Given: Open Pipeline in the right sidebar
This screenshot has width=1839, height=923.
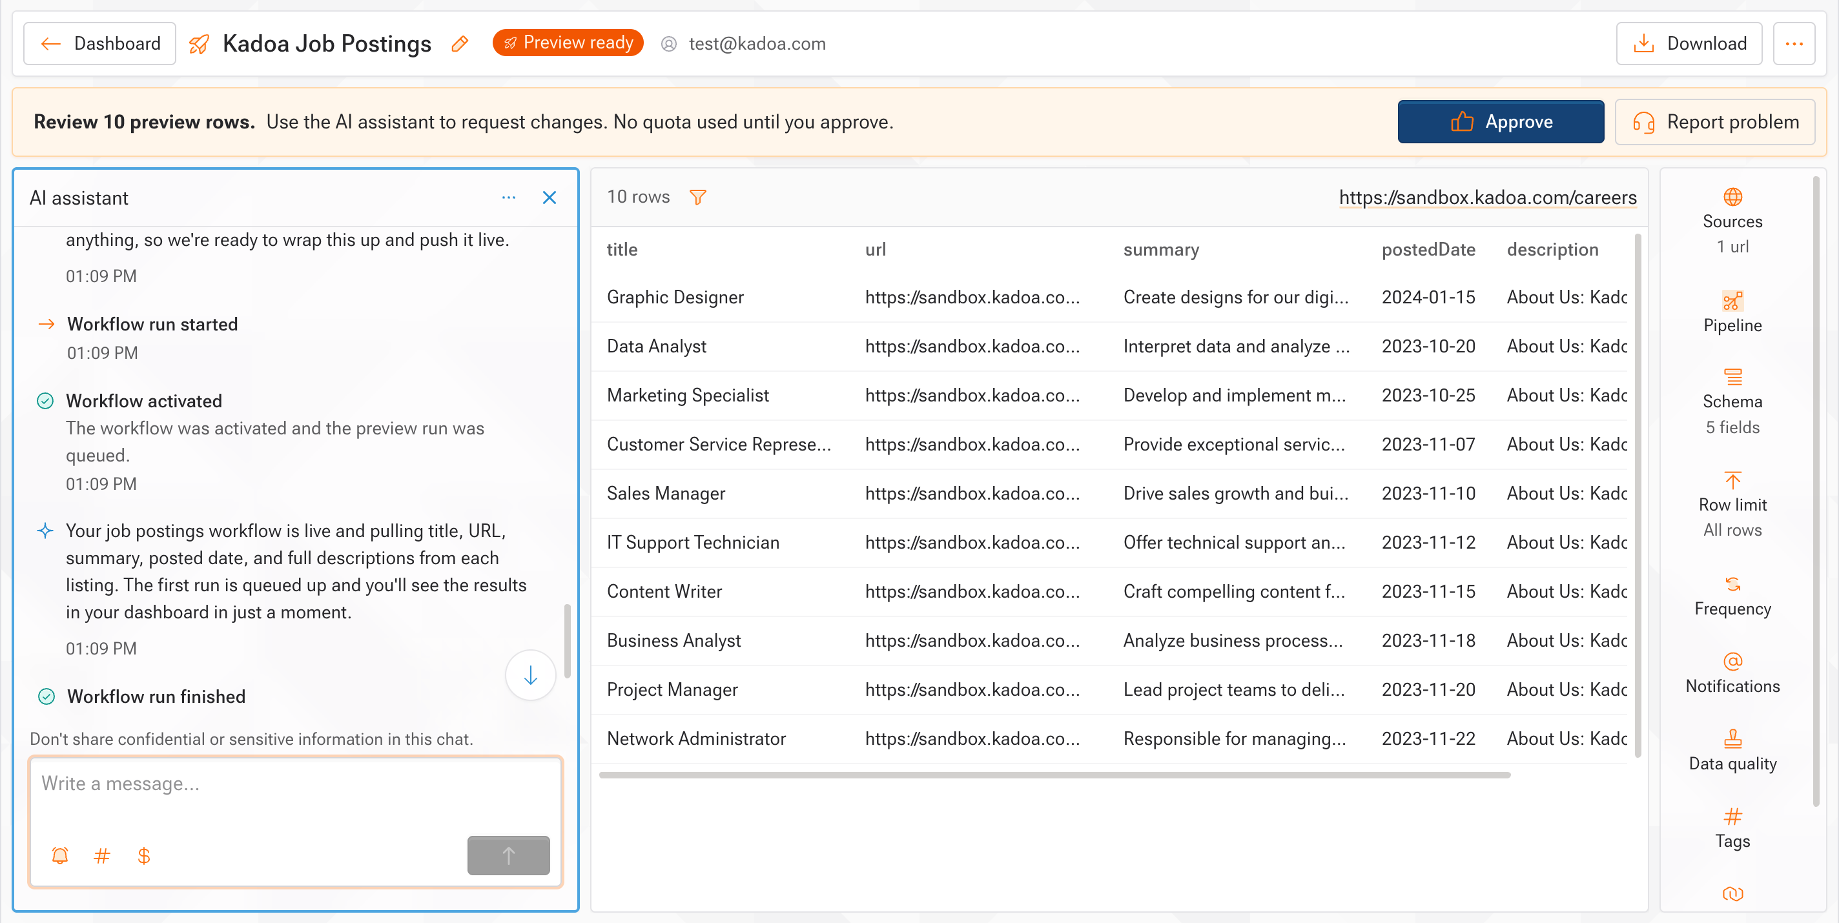Looking at the screenshot, I should coord(1732,312).
